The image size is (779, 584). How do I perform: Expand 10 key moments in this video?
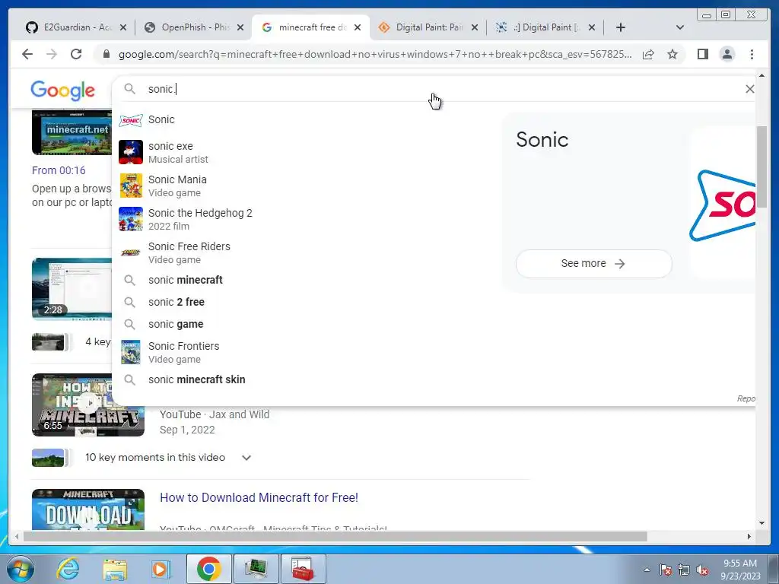(x=246, y=457)
